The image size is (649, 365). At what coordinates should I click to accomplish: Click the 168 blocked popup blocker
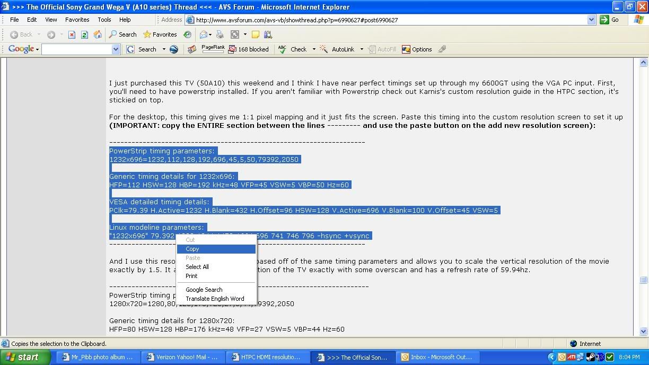tap(248, 49)
